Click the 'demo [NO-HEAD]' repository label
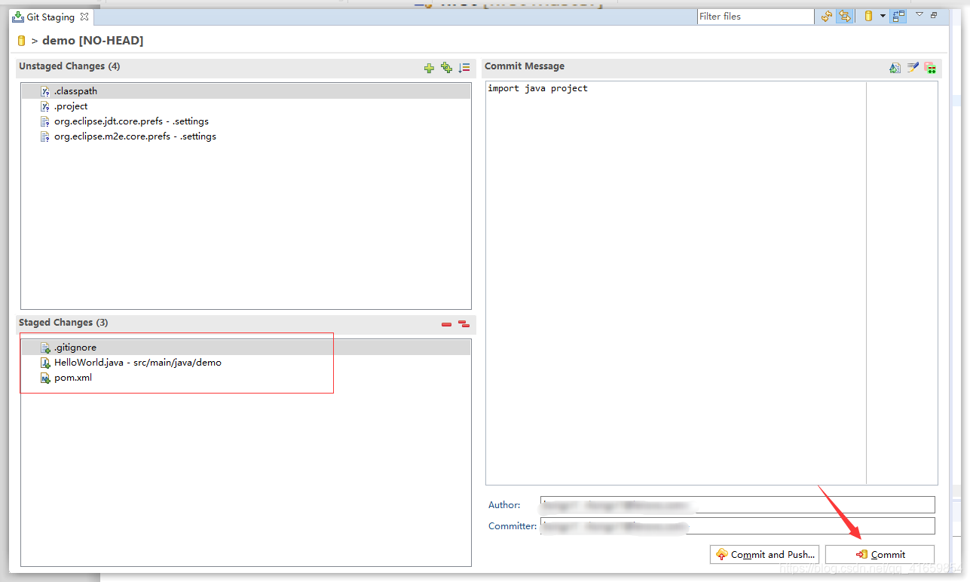The image size is (970, 582). [x=93, y=41]
